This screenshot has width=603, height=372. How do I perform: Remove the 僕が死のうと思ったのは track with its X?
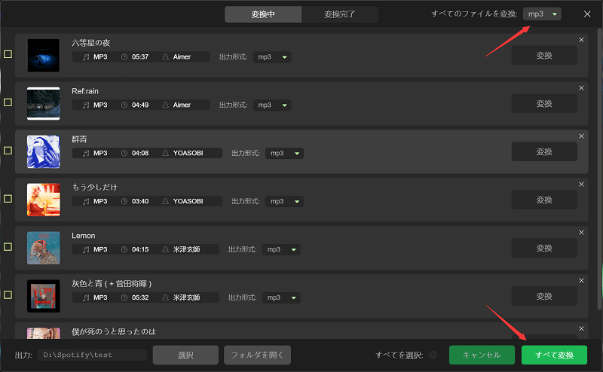581,328
